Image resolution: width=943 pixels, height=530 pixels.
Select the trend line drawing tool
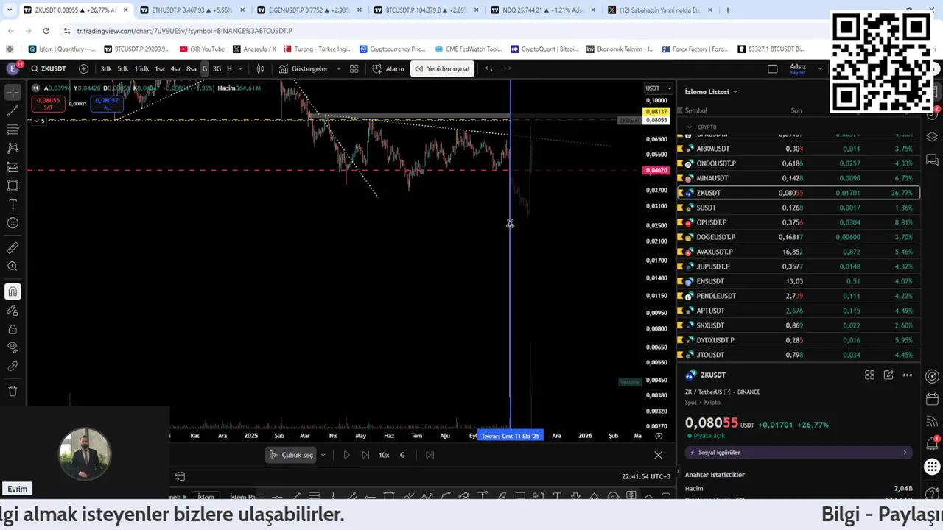pyautogui.click(x=13, y=111)
